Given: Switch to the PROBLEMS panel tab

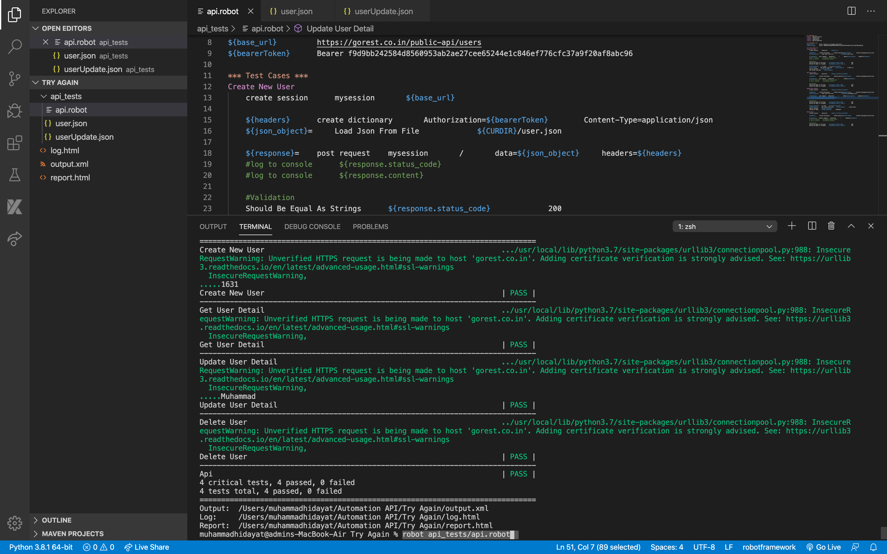Looking at the screenshot, I should point(370,227).
